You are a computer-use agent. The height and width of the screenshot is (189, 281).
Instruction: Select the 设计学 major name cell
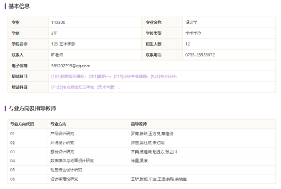[229, 22]
